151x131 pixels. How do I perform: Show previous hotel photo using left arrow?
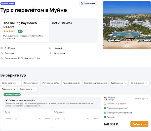pos(105,25)
